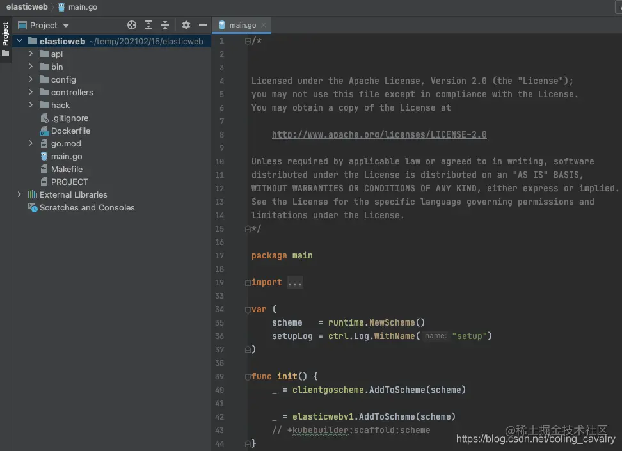Click the locate/select opened file target icon
The image size is (622, 451).
pos(132,25)
